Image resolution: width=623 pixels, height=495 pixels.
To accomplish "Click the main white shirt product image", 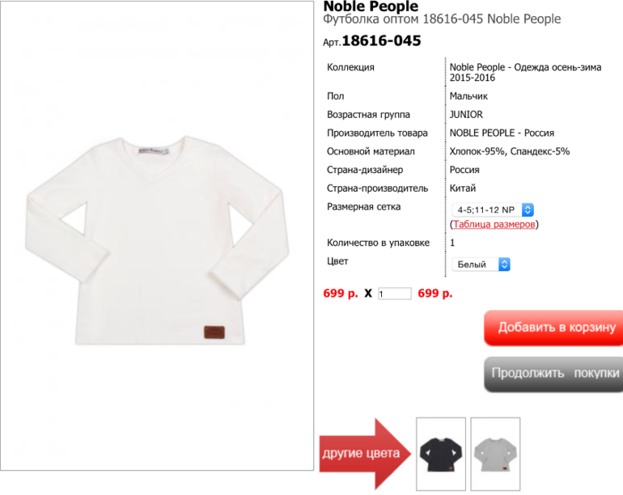I will pyautogui.click(x=157, y=235).
